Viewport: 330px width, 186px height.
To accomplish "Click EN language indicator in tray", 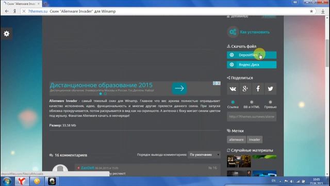I will click(x=274, y=181).
